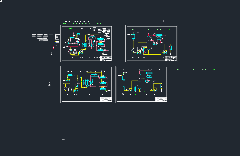
Task: Select the standalone tank symbol left of the bottom-left sheet
Action: [49, 84]
